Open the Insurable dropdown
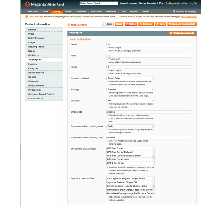221x207 pixels. [130, 101]
